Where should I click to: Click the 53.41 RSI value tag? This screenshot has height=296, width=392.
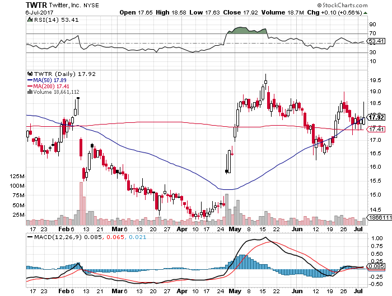point(376,41)
